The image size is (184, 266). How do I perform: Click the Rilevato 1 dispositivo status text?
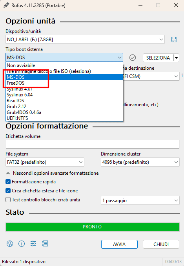tap(24, 262)
